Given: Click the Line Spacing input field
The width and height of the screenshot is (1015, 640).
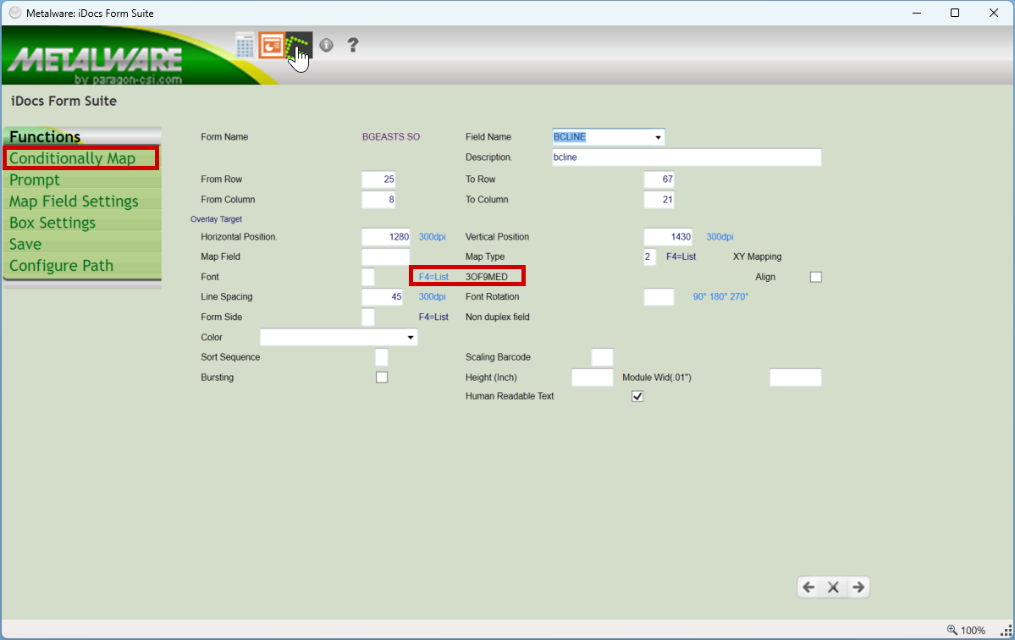Looking at the screenshot, I should point(383,297).
